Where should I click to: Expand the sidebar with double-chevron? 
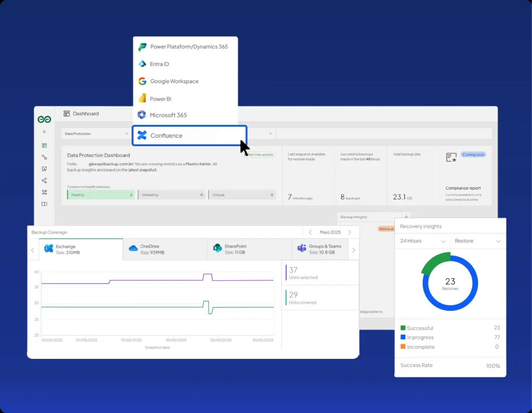click(x=44, y=132)
